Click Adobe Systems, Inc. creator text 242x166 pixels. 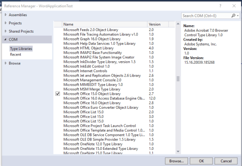coord(200,44)
